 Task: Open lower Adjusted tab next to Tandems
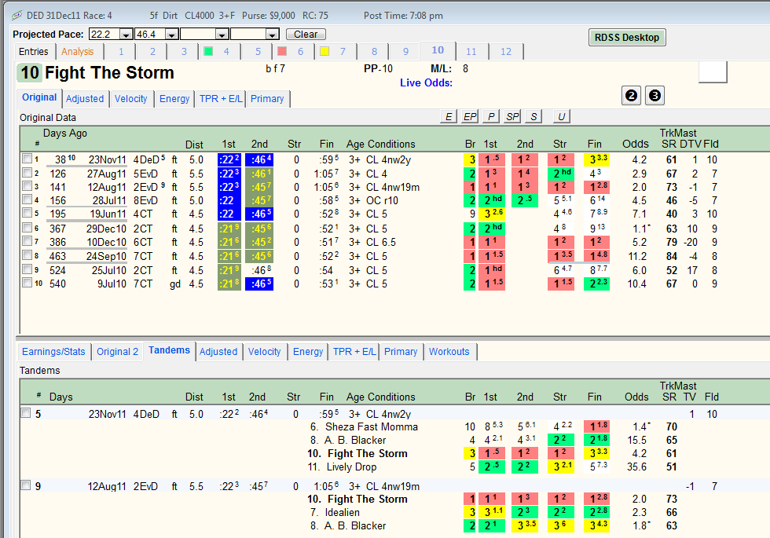click(218, 352)
